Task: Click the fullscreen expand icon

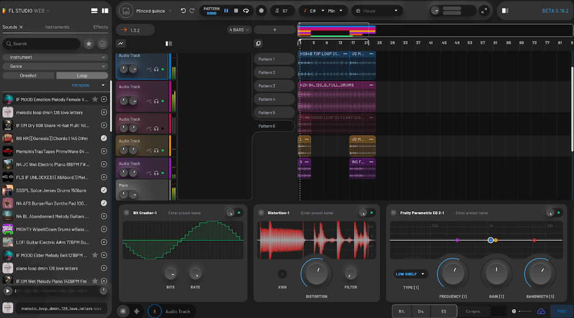Action: pos(484,11)
